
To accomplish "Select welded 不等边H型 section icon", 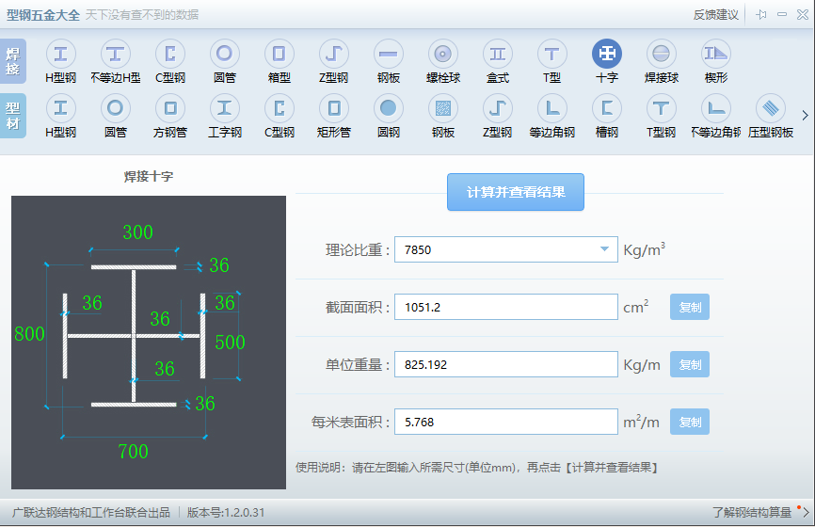I will 116,54.
